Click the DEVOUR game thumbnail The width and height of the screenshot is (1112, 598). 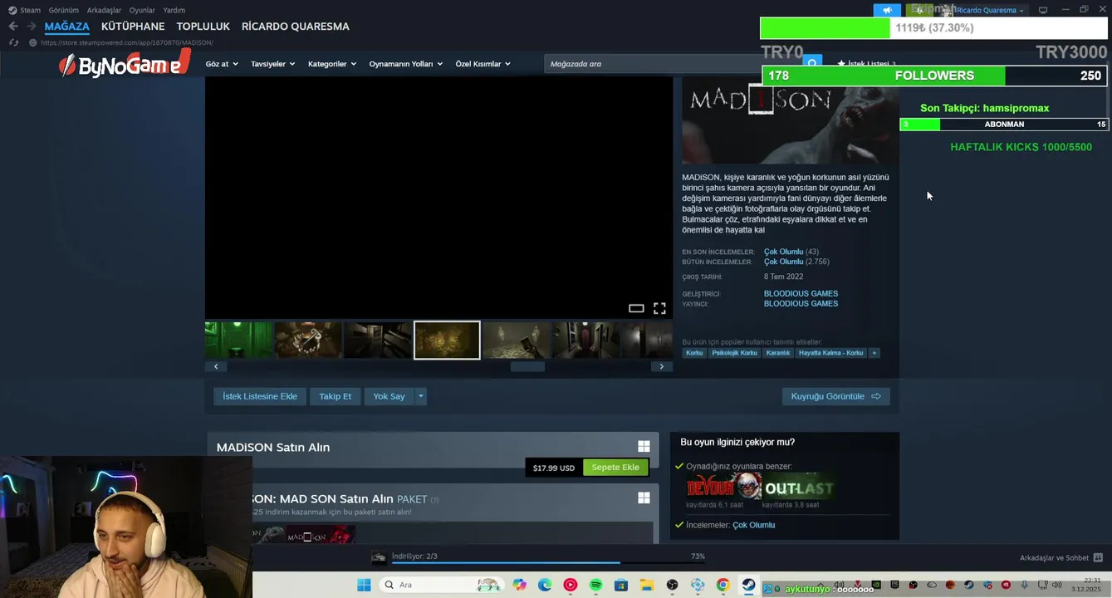723,487
